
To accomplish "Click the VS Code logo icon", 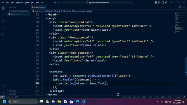I will (x=2, y=2).
